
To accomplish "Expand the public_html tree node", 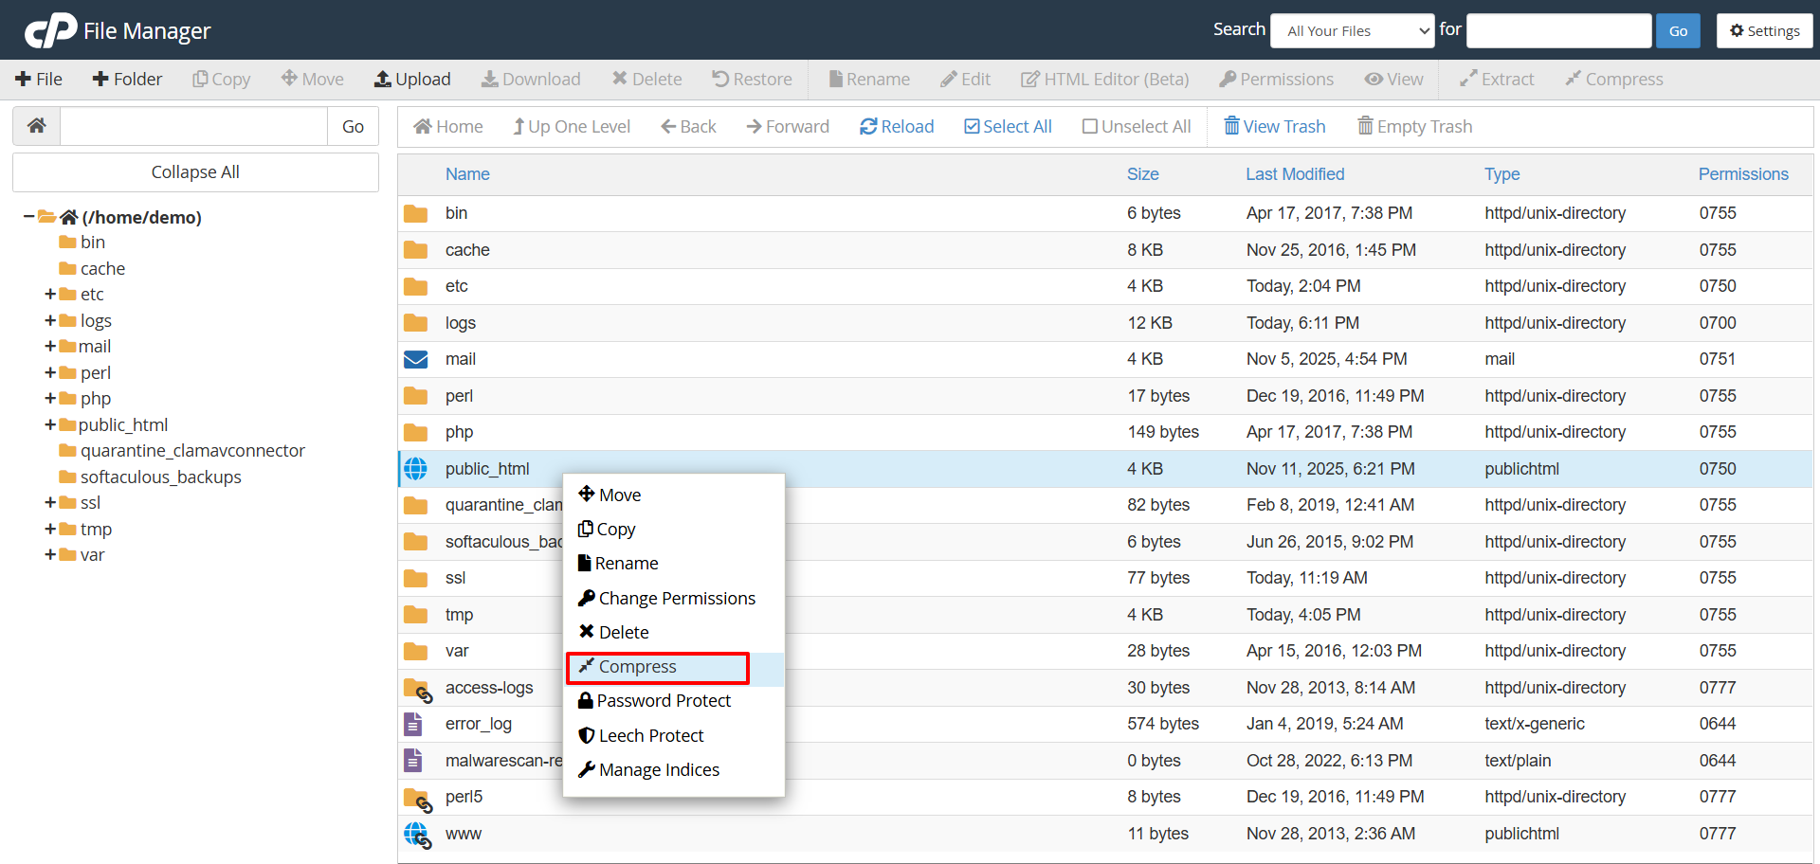I will [x=50, y=425].
